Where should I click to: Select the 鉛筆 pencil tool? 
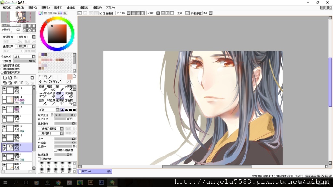coord(43,88)
